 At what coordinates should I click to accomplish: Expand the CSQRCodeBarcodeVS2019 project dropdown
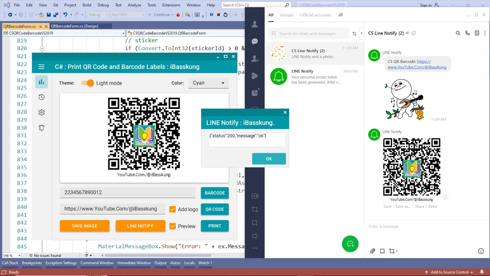[64, 33]
